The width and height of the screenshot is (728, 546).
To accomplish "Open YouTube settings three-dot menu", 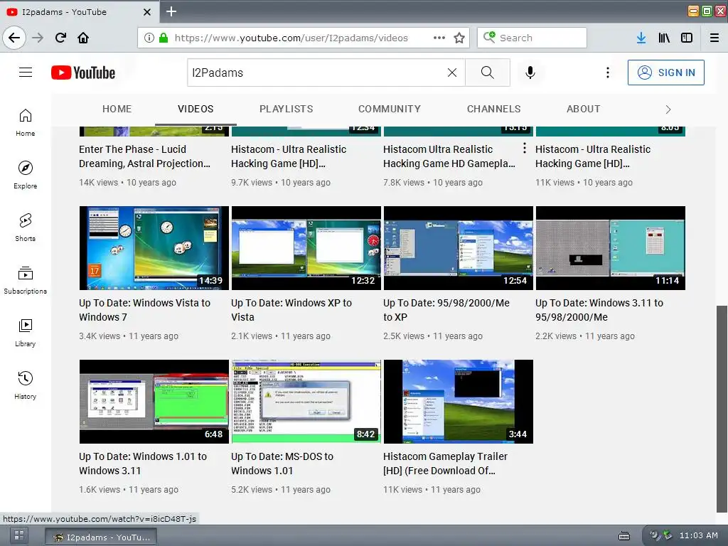I will click(608, 73).
